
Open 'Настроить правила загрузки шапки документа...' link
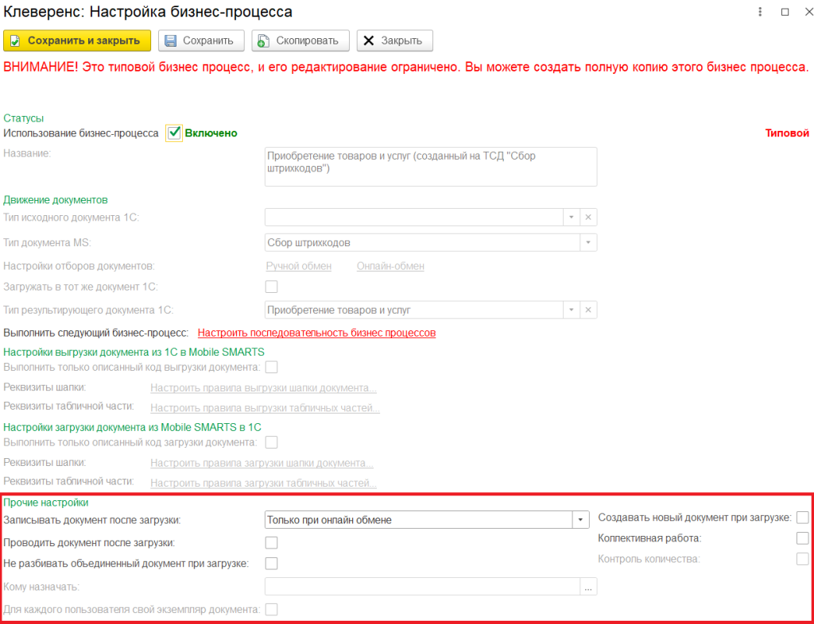click(x=262, y=464)
